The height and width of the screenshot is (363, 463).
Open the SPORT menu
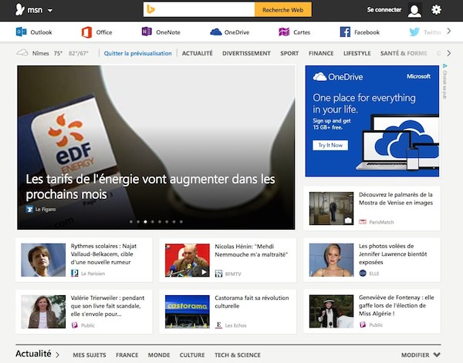(x=289, y=53)
